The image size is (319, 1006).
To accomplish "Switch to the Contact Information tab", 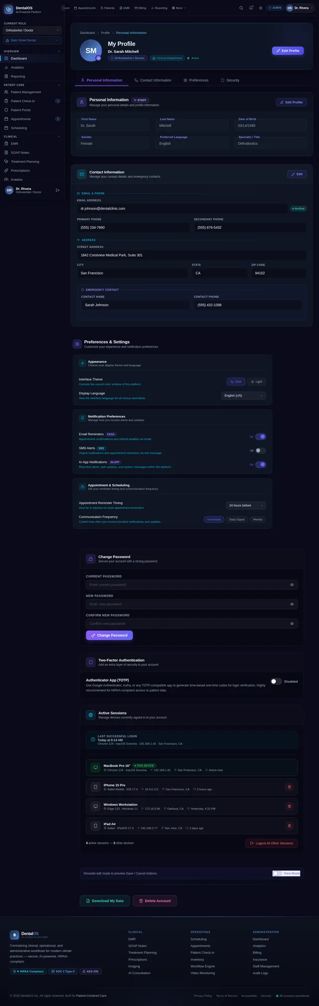I will click(x=153, y=80).
